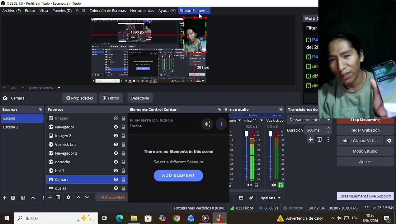Zoom in the preview with the plus icon
Screen dimensions: 396x224
coord(23,88)
